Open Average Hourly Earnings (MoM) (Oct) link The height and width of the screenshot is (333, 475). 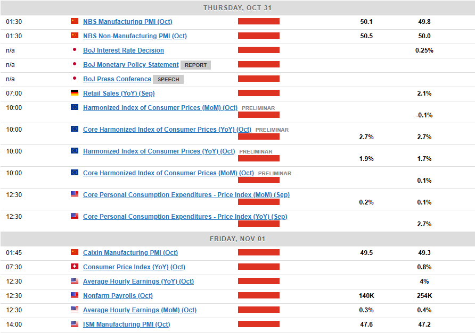(x=140, y=310)
